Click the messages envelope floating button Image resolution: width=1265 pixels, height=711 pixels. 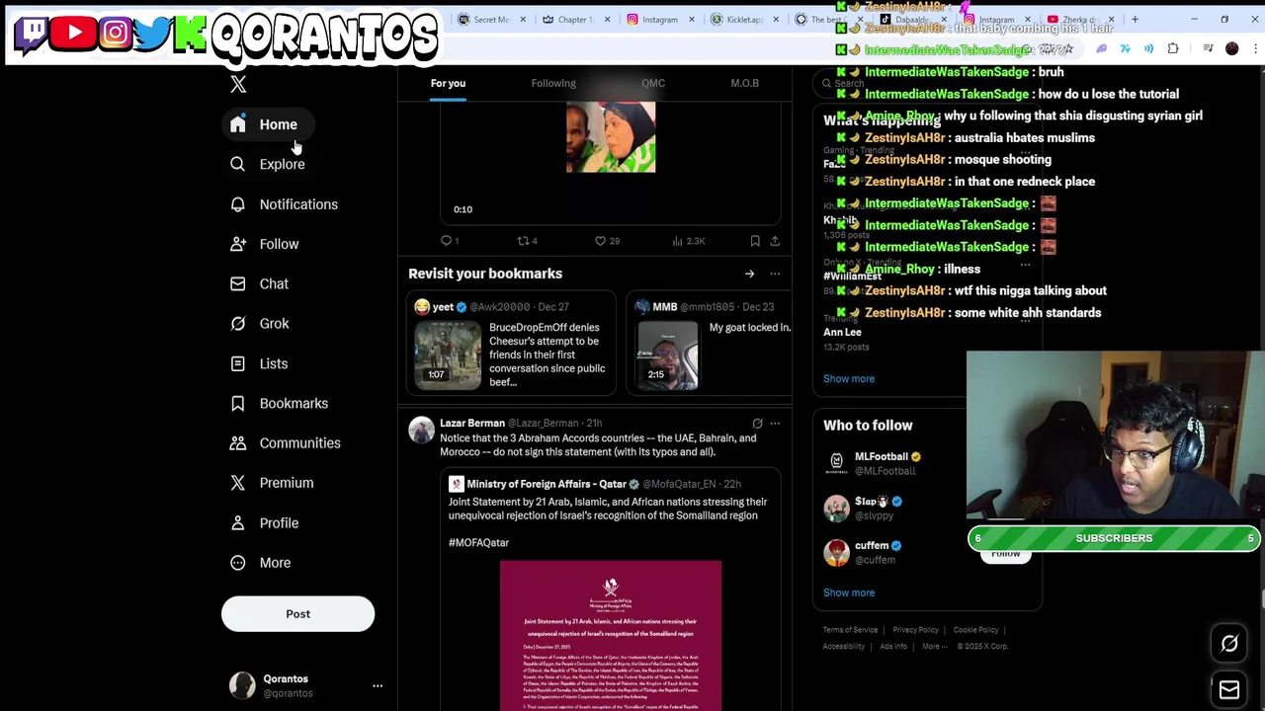pyautogui.click(x=1229, y=690)
